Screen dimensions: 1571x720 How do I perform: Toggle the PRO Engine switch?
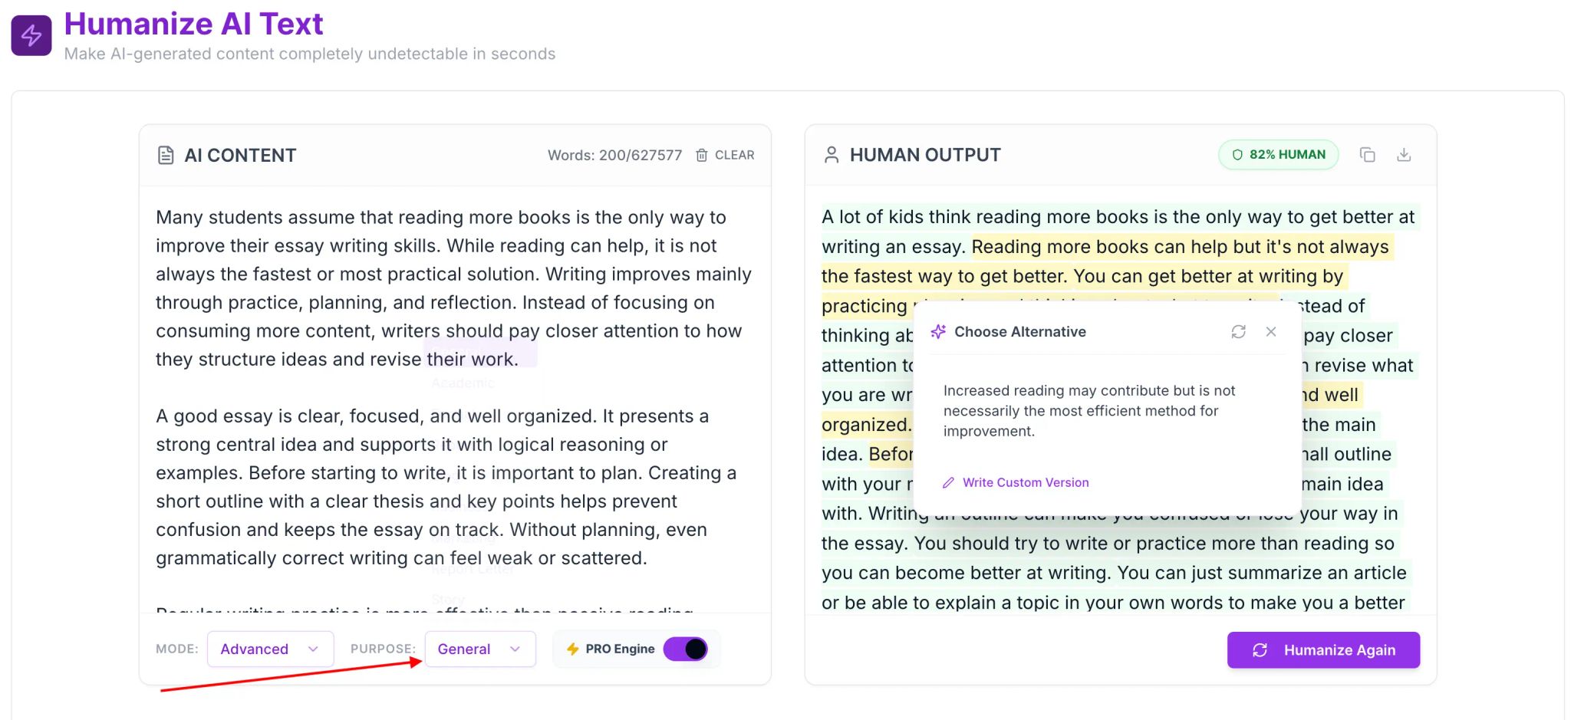click(685, 649)
